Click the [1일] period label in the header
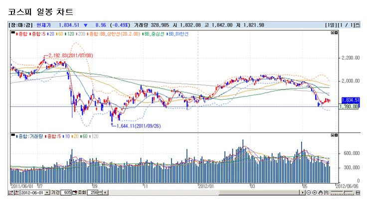367x204 pixels. tap(331, 24)
